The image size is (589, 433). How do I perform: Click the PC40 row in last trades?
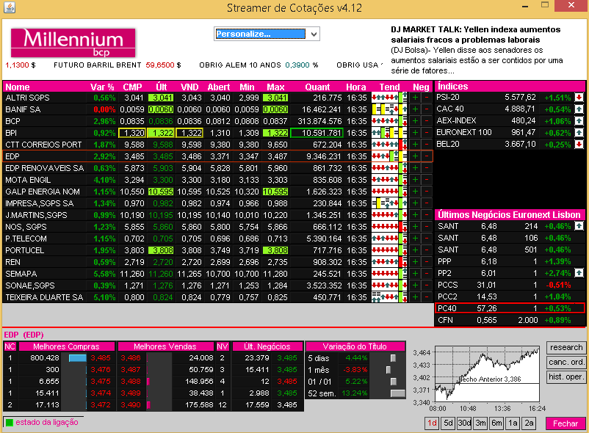pyautogui.click(x=510, y=308)
